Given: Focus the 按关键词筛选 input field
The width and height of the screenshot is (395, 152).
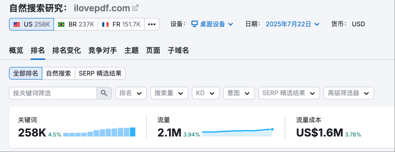Looking at the screenshot, I should (x=53, y=93).
